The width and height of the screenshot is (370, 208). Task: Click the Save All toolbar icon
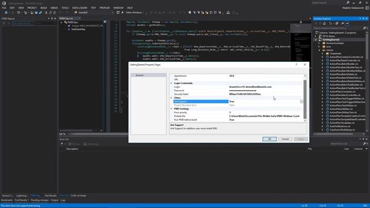[40, 13]
